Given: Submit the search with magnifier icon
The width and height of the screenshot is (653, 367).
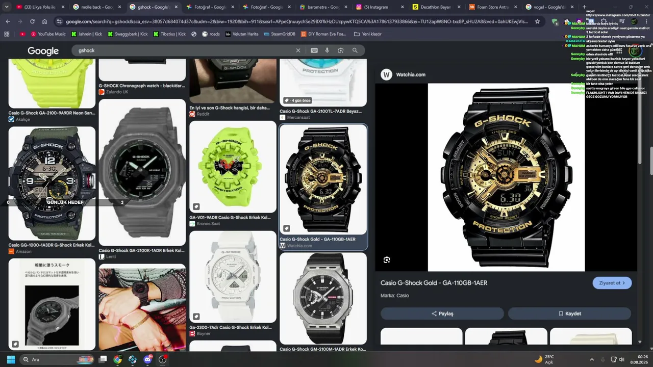Looking at the screenshot, I should point(355,50).
